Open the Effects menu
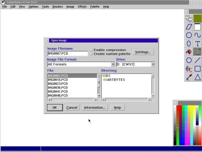This screenshot has width=202, height=152. pos(82,7)
